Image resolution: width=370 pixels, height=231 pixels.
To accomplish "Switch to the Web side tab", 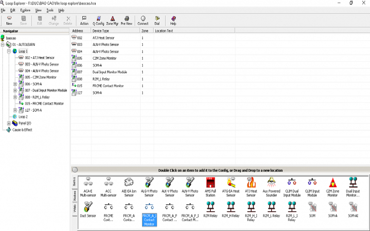I will (x=74, y=208).
